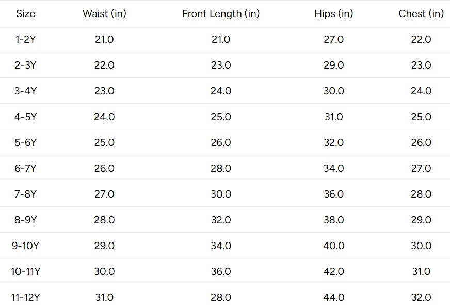Select the 7-8Y size label
This screenshot has height=308, width=450.
25,194
